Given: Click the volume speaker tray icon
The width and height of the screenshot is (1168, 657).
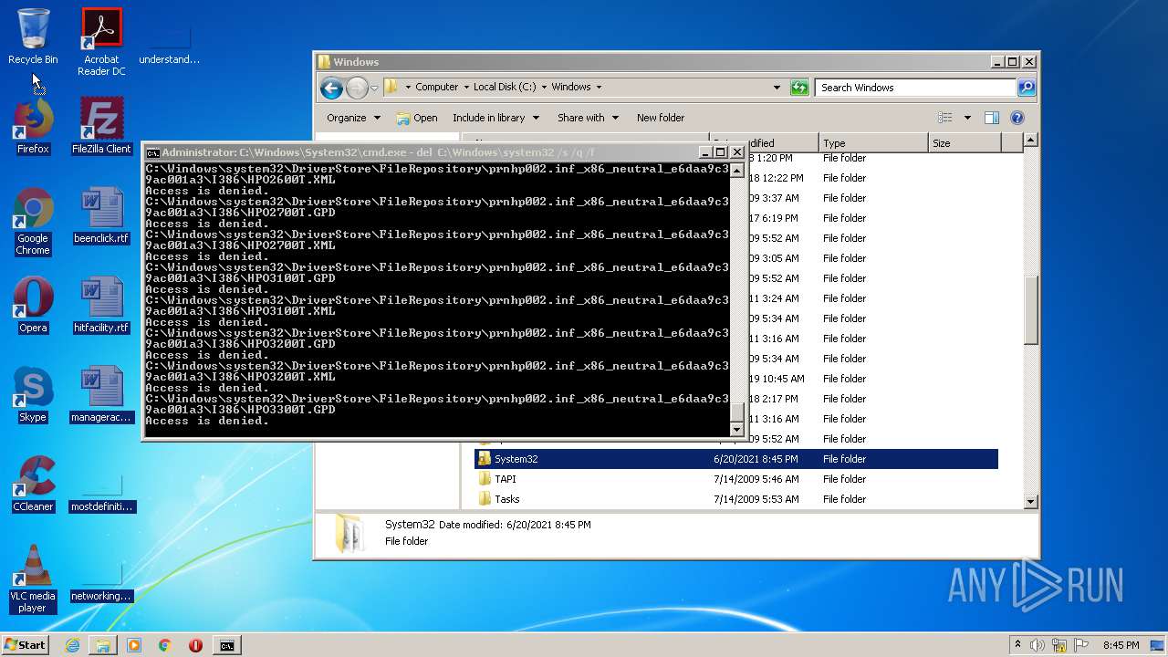Looking at the screenshot, I should [x=1037, y=645].
